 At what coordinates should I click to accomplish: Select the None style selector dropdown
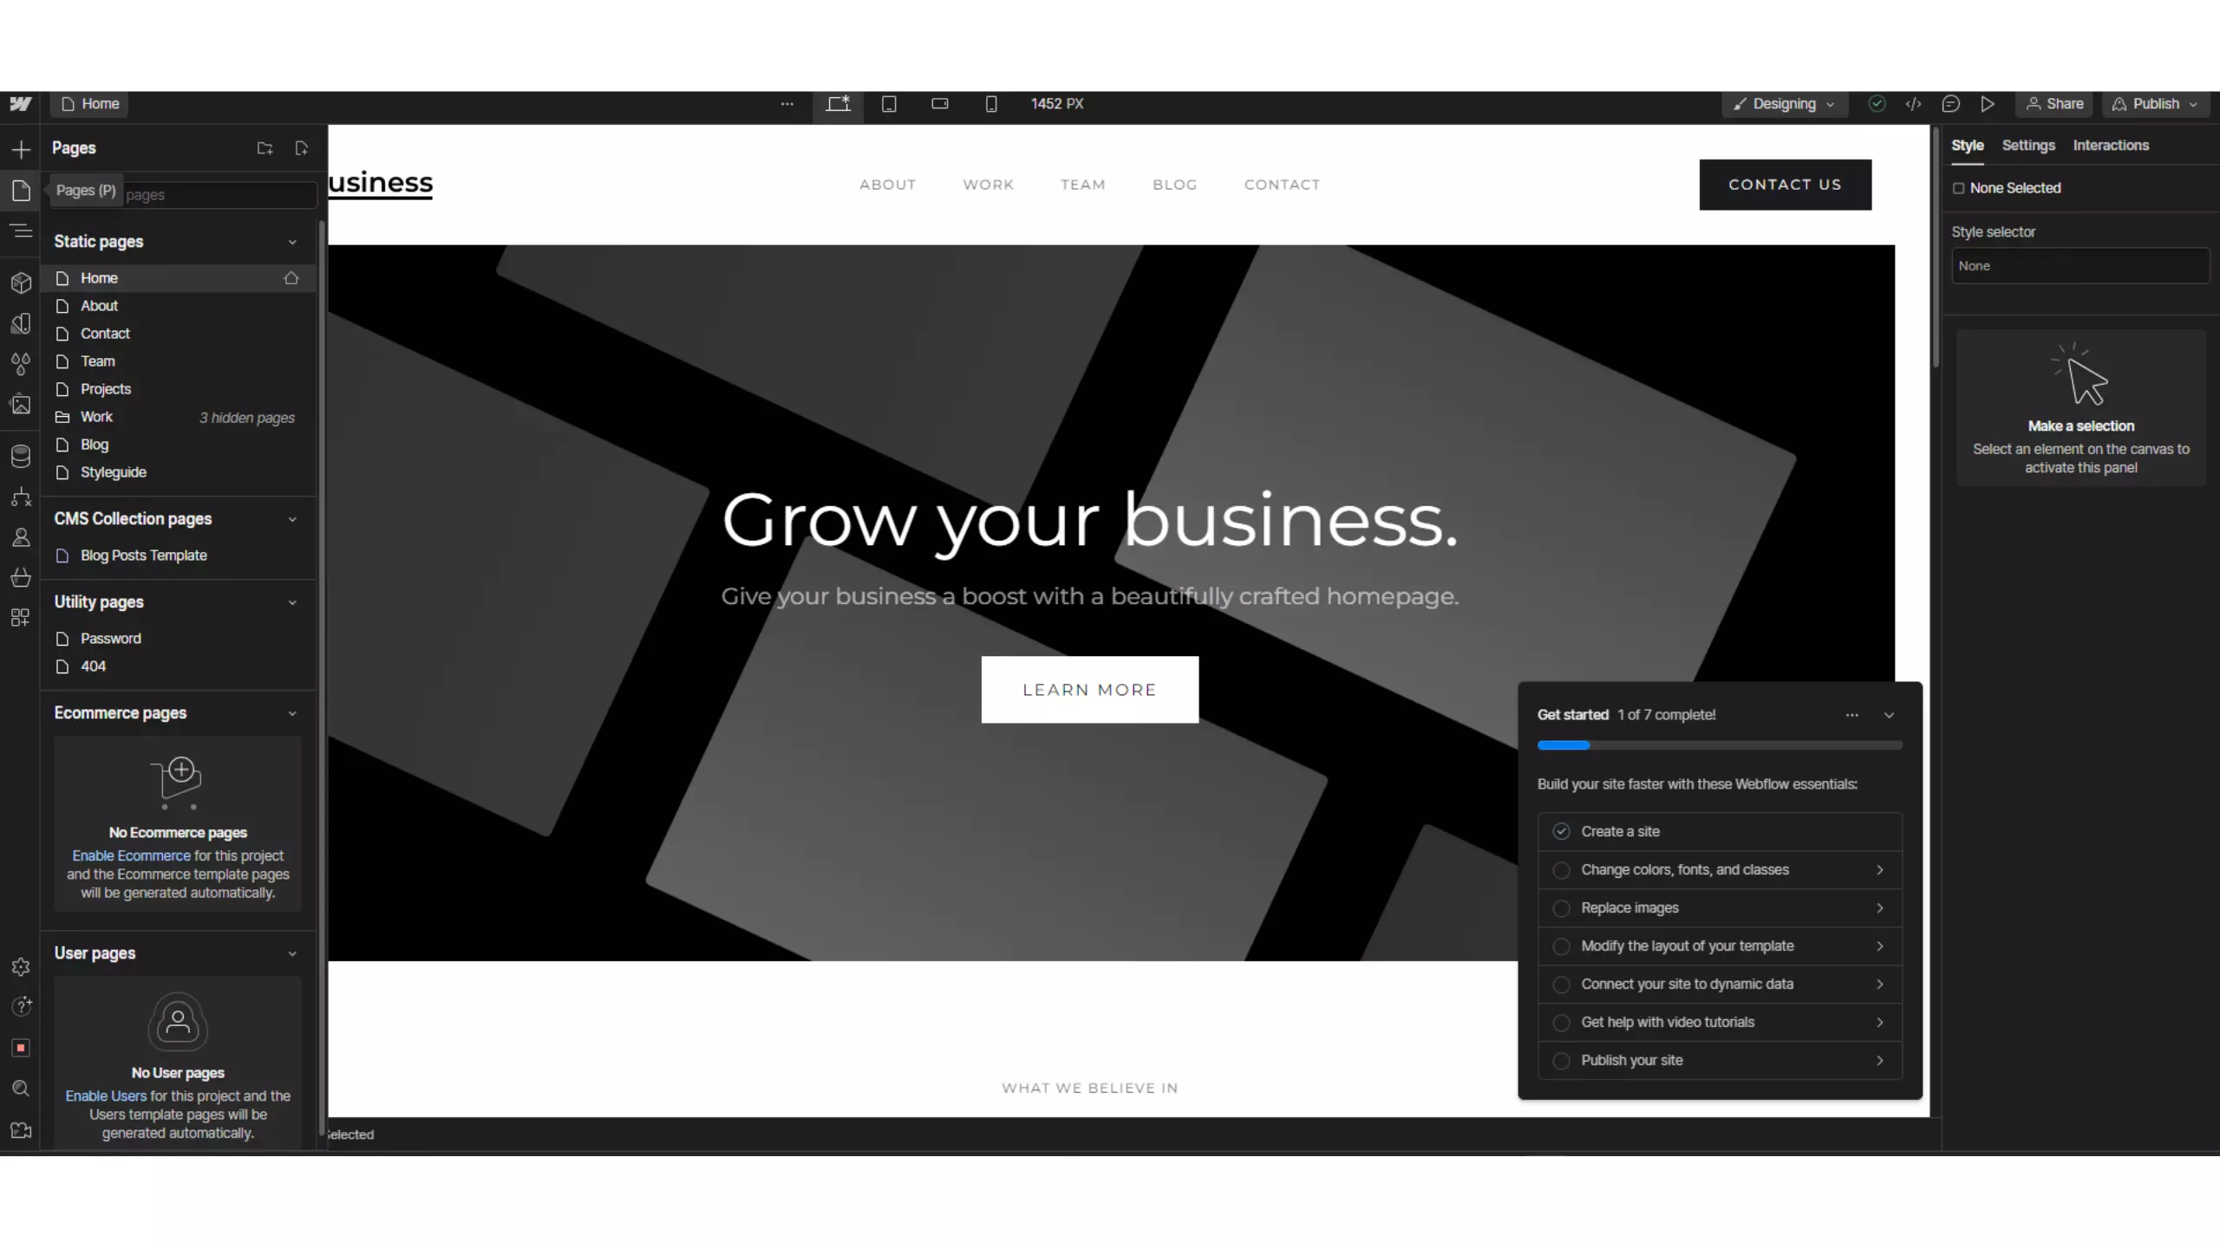2078,265
